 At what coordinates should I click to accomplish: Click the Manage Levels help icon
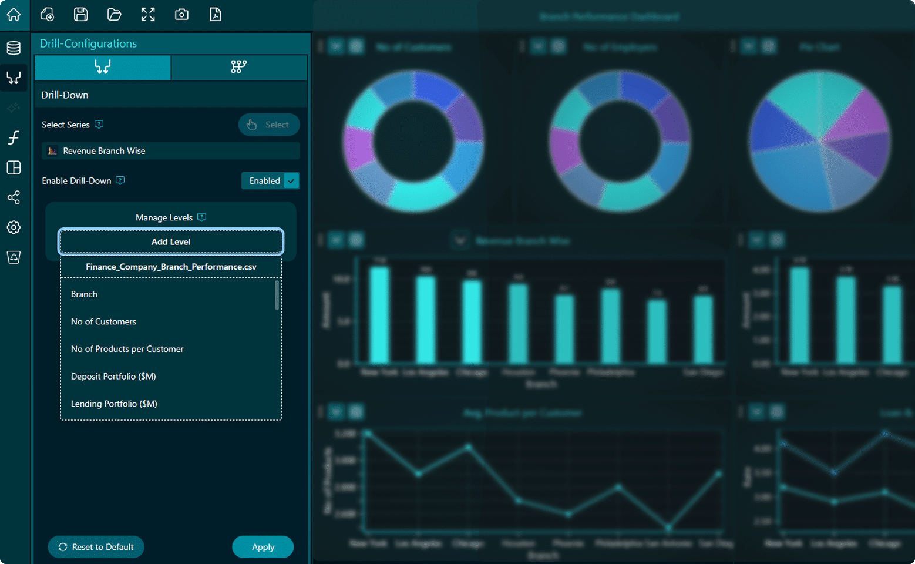pos(202,217)
